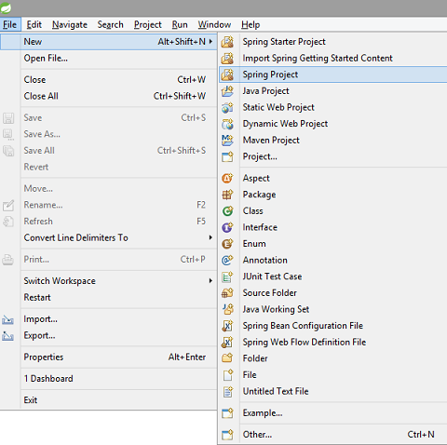
Task: Open the Window menu
Action: (214, 24)
